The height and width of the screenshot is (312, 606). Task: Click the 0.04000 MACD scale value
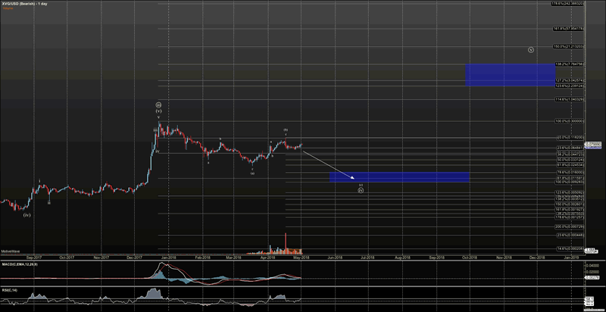click(x=594, y=266)
